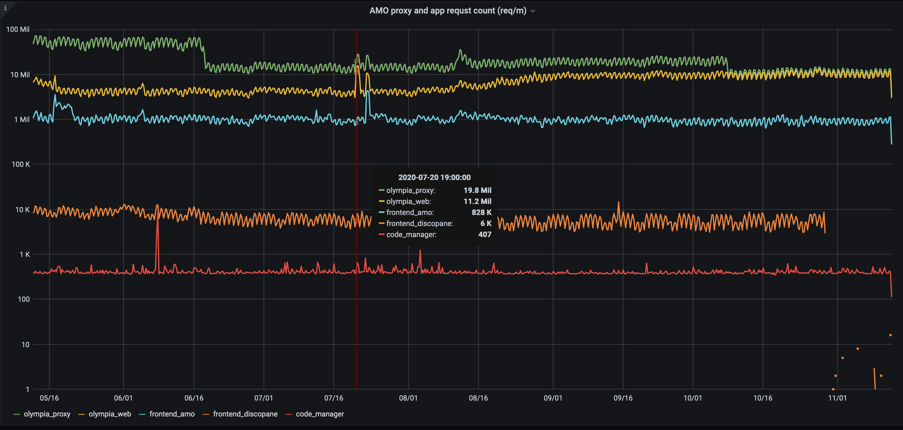Click cyan frontend_amo legend color line
The height and width of the screenshot is (430, 903).
[x=142, y=414]
